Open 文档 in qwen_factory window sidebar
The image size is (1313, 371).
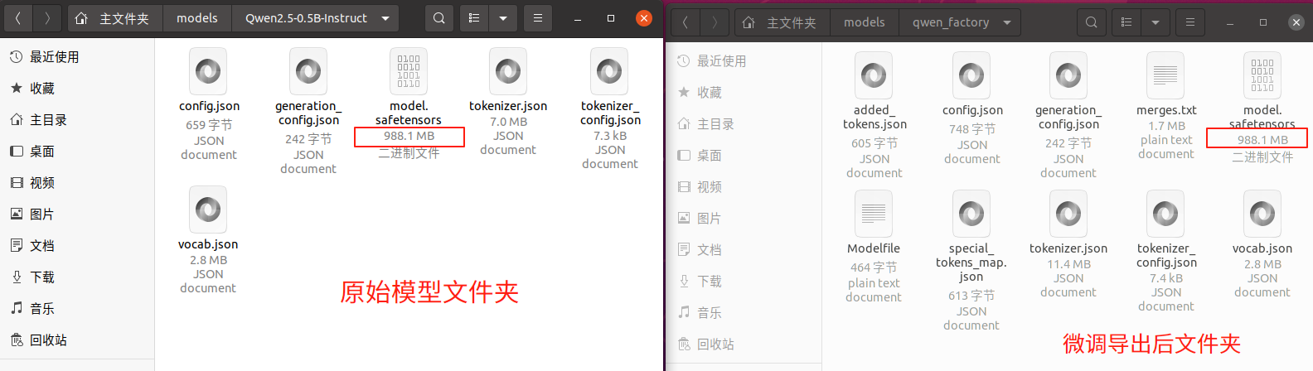point(744,250)
